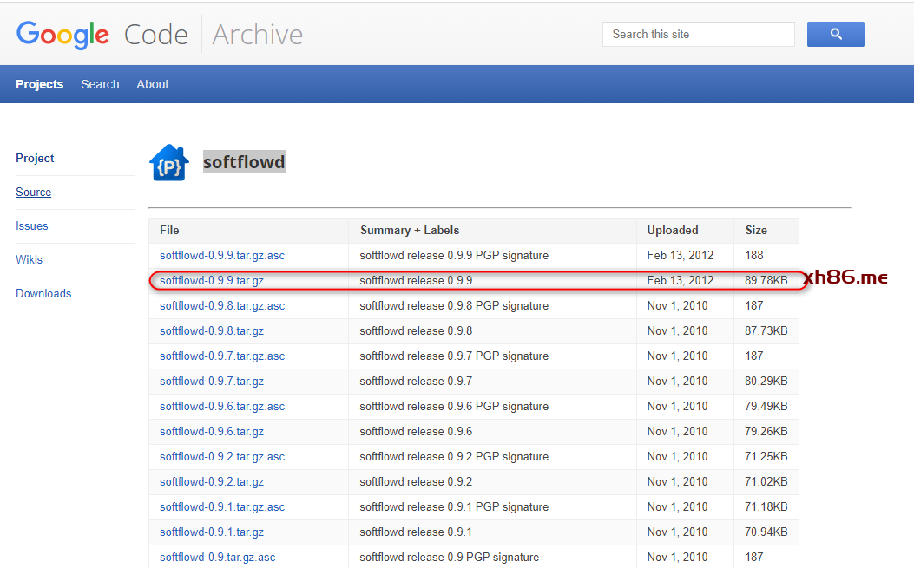Download softflowd-0.9.2.tar.gz archive

[212, 482]
